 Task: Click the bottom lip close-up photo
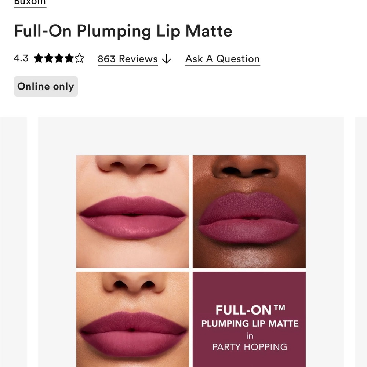[132, 323]
